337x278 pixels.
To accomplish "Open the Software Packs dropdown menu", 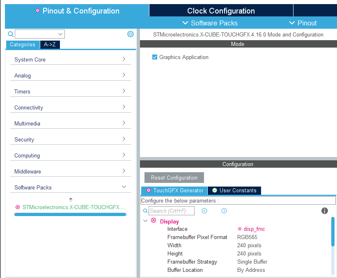I will point(210,23).
